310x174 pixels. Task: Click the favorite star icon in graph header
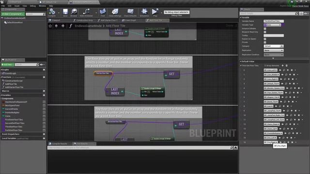tap(50, 26)
